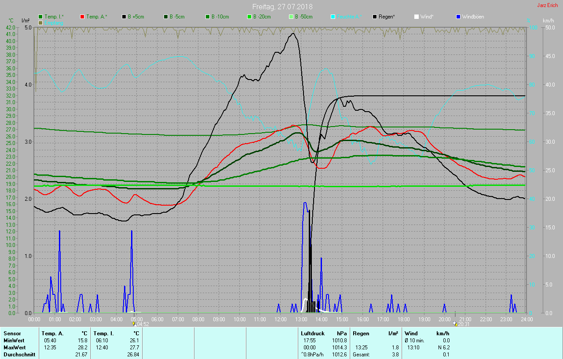Toggle the B -50cm legend entry
Viewport: 563px width, 359px height.
(291, 17)
